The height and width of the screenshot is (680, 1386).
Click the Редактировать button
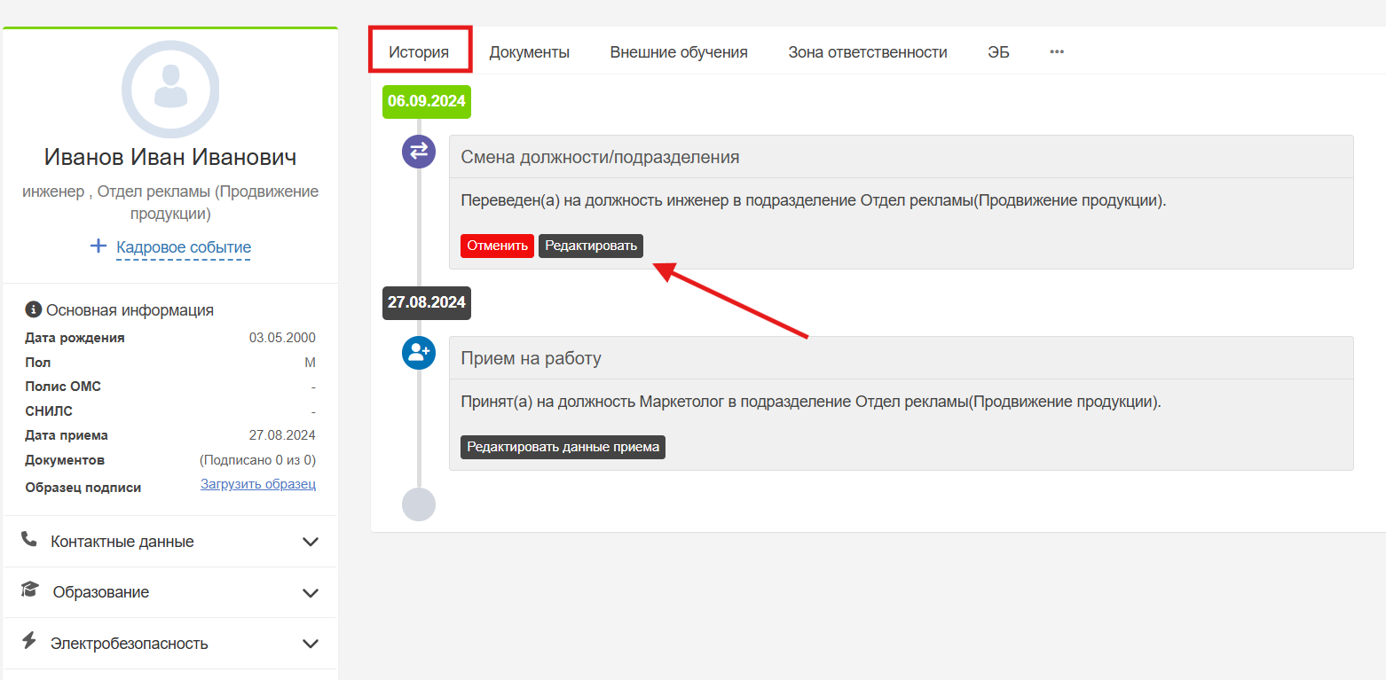591,246
